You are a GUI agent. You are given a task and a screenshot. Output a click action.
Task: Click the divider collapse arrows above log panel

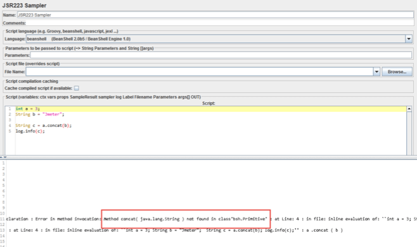click(x=3, y=157)
